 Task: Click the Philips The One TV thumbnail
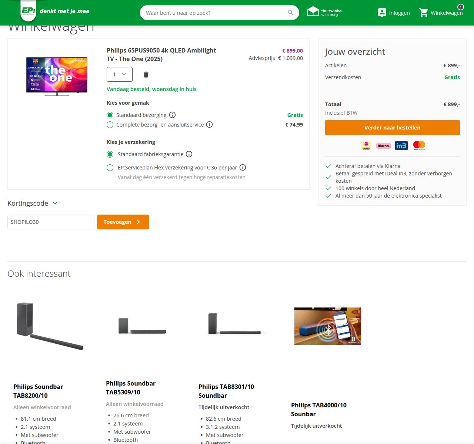(x=57, y=77)
